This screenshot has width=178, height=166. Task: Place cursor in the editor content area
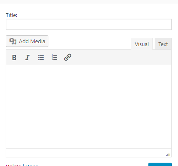89,107
